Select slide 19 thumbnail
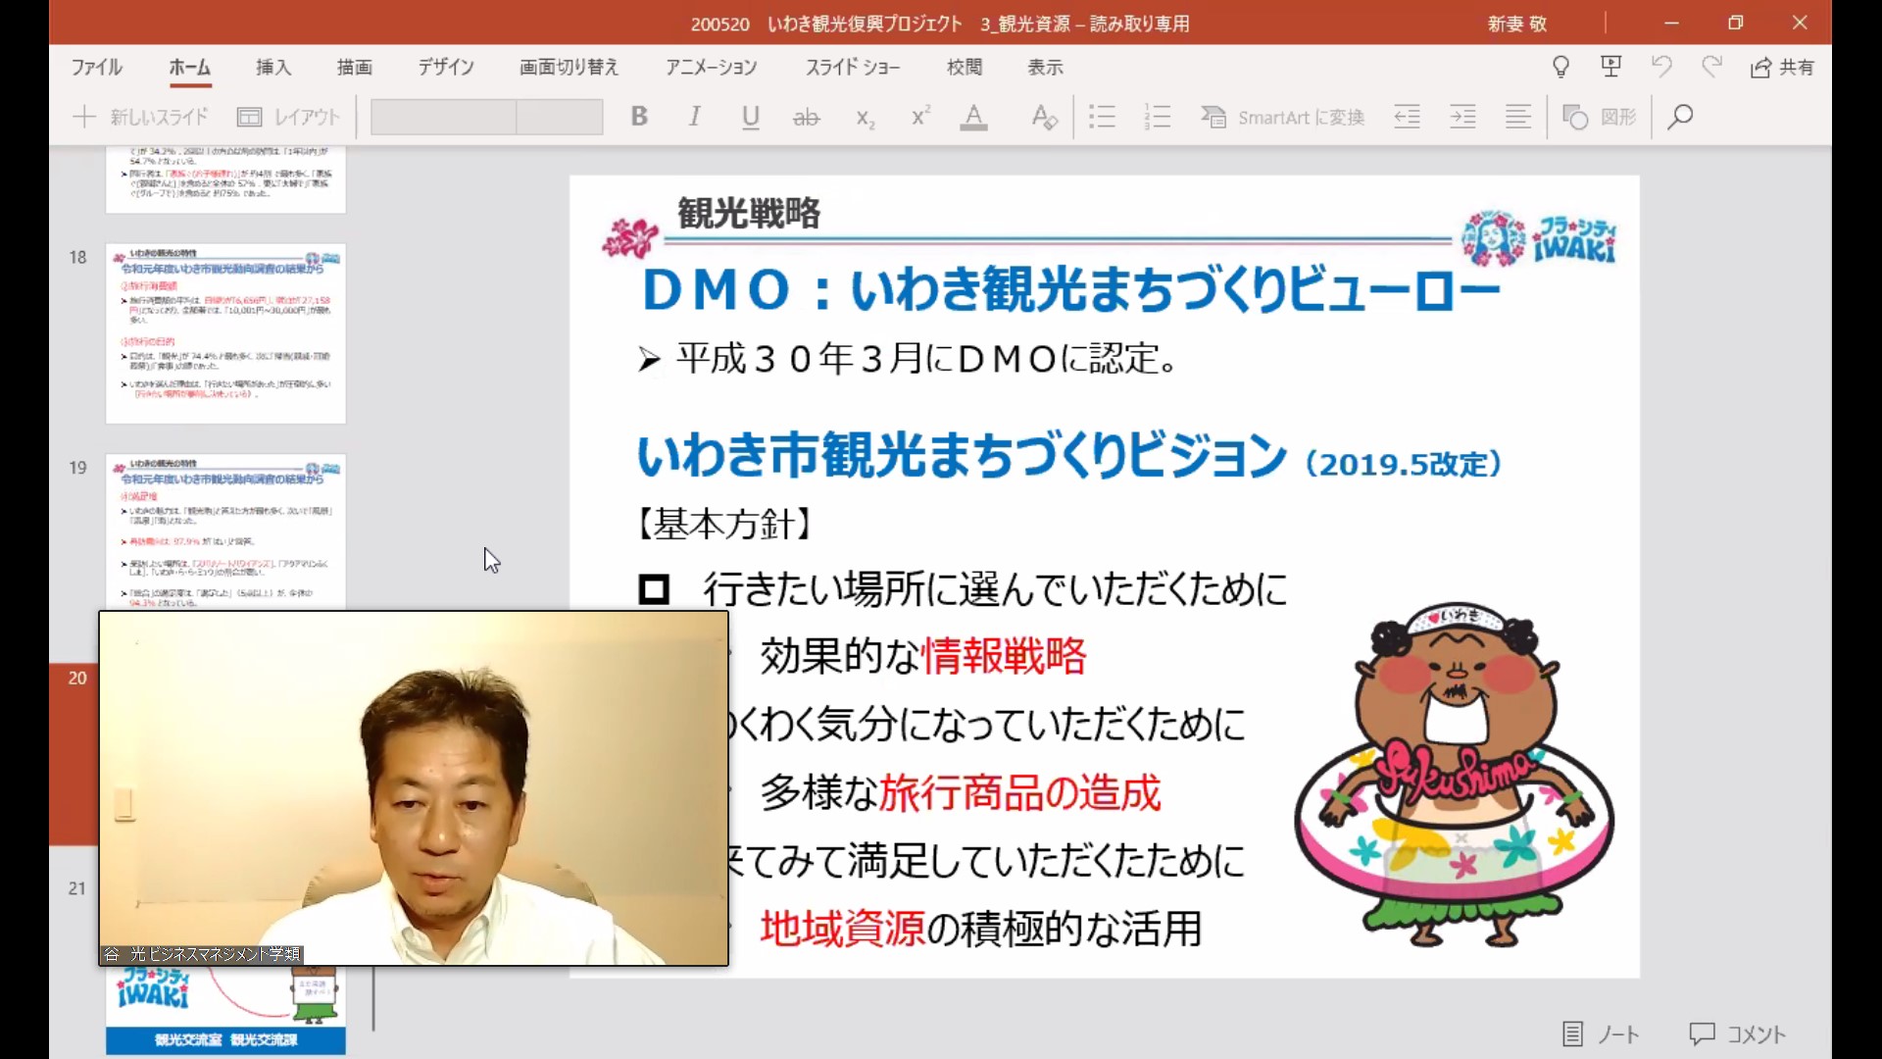The width and height of the screenshot is (1882, 1059). tap(225, 531)
